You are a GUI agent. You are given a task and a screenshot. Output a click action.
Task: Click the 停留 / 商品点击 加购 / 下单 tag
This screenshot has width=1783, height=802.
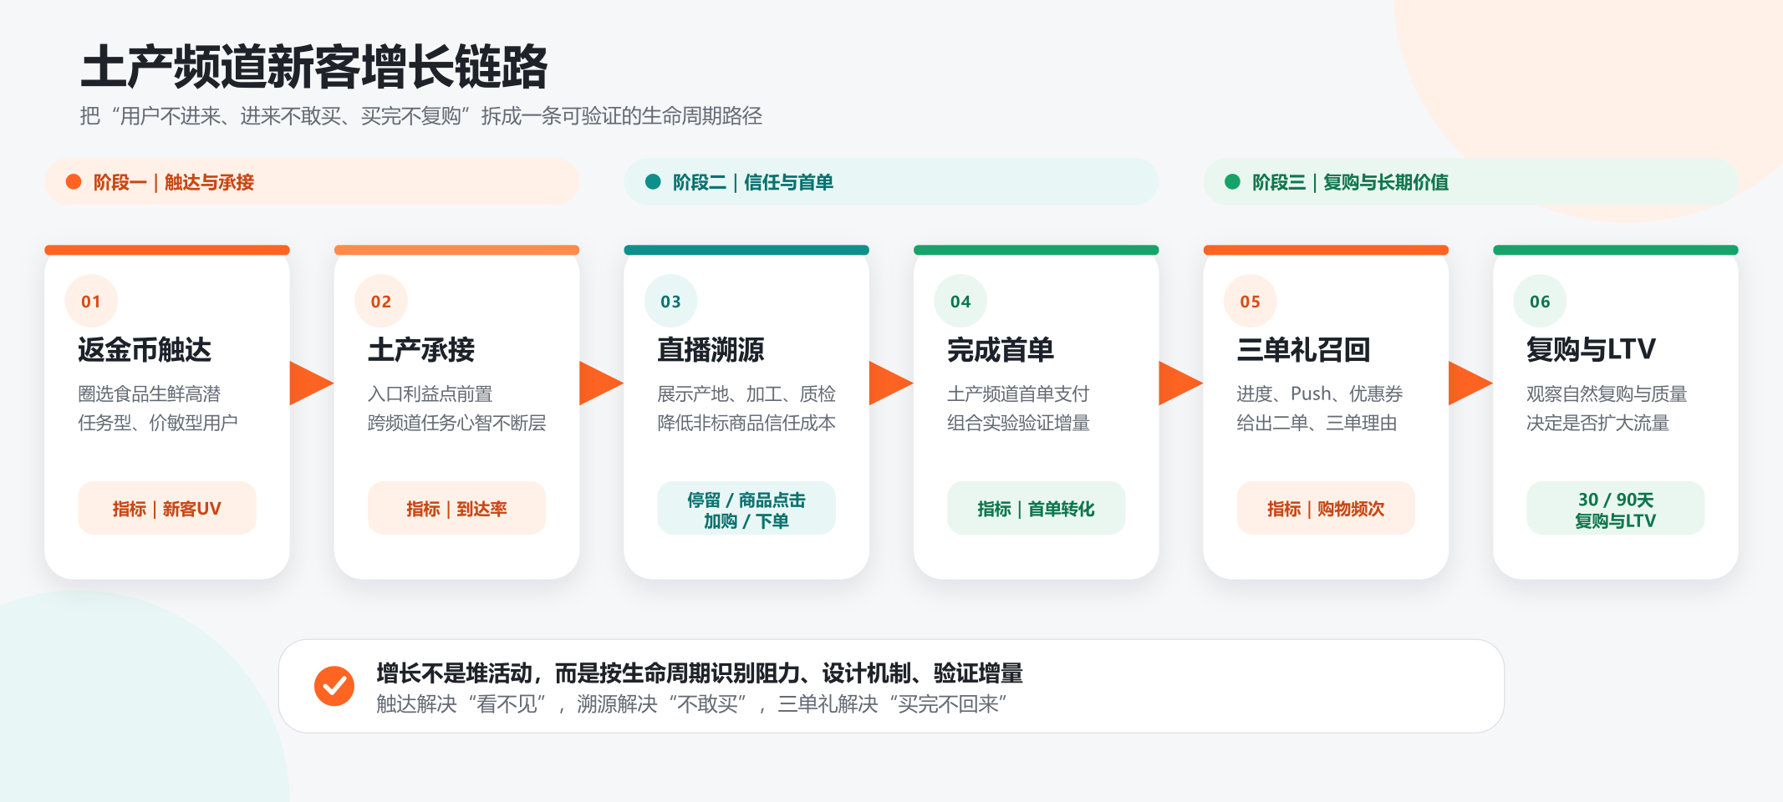[746, 508]
